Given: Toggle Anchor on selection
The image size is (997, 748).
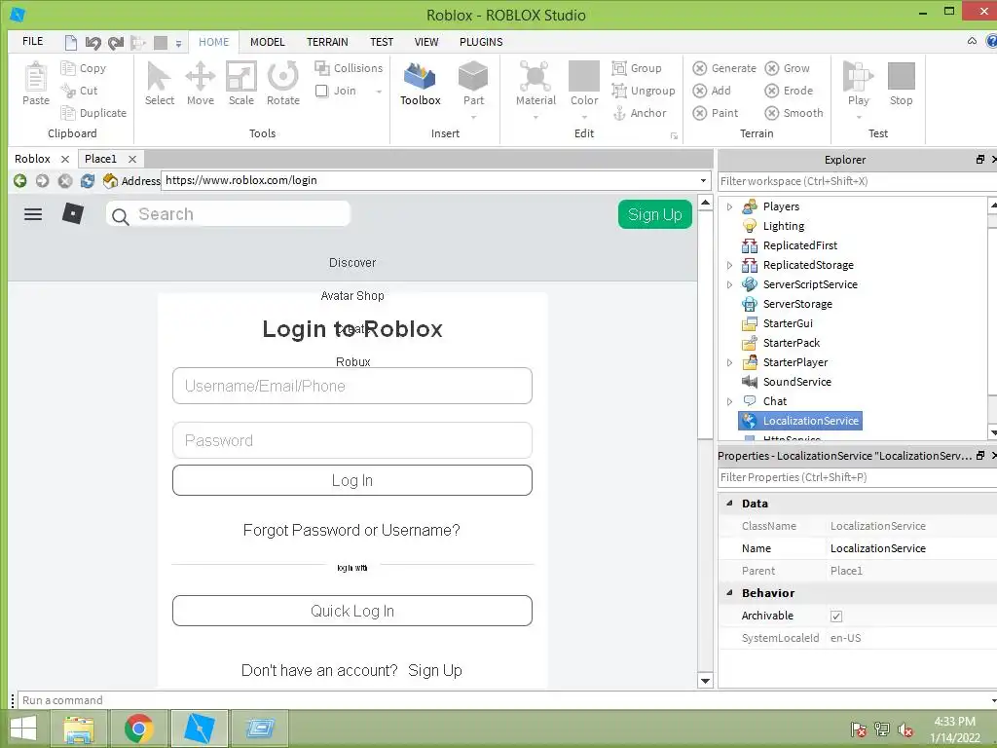Looking at the screenshot, I should point(640,113).
